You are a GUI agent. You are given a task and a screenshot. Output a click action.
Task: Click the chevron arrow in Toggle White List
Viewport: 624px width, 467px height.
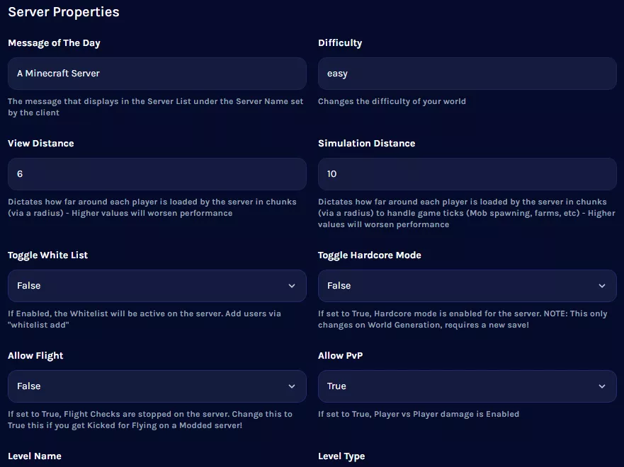[292, 286]
